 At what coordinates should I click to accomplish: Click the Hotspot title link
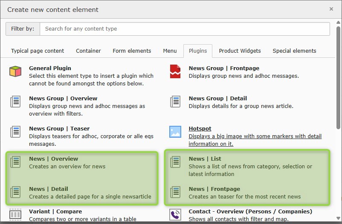pyautogui.click(x=200, y=129)
